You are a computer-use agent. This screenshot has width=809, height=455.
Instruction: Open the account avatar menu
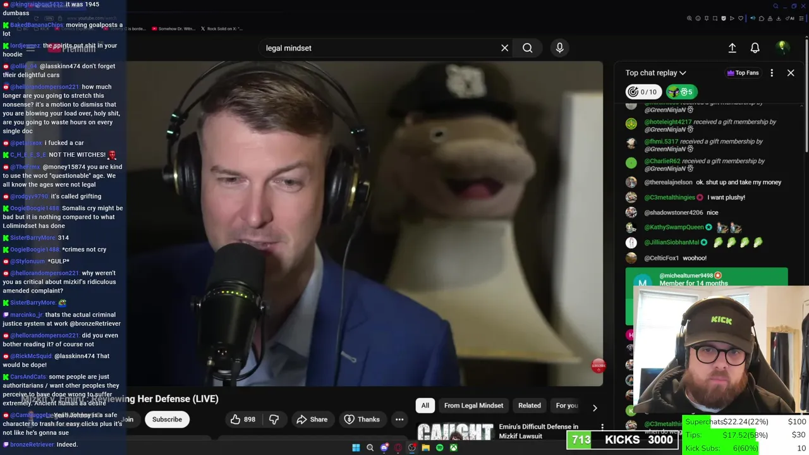coord(782,47)
